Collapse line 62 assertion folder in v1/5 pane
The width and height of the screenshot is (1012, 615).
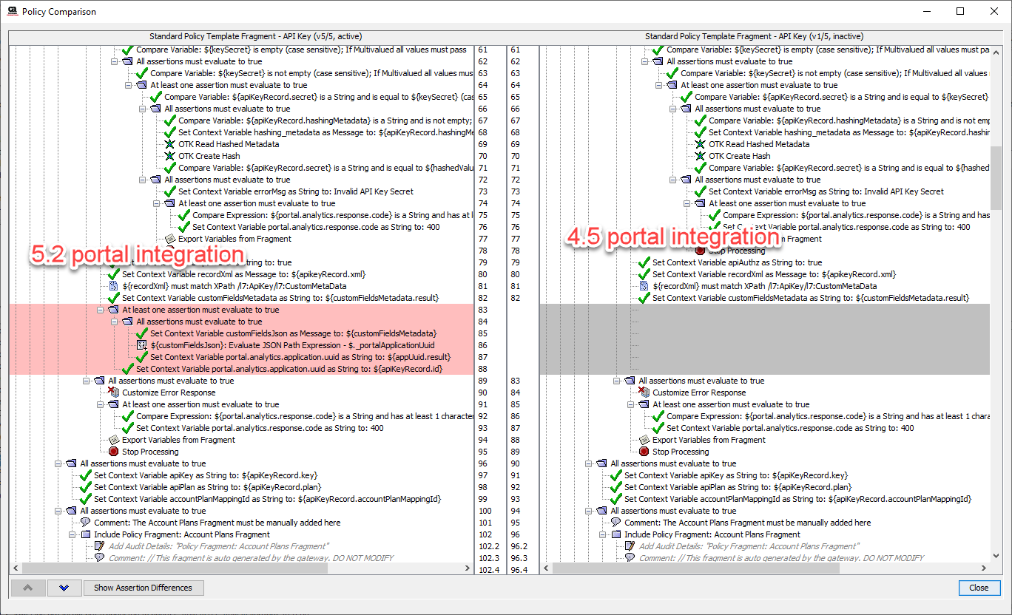(645, 61)
